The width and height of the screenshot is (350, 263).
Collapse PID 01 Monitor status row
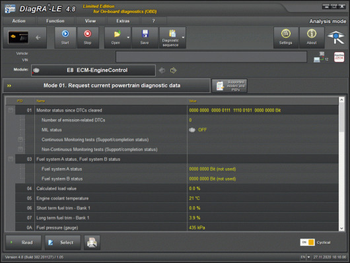(11, 110)
